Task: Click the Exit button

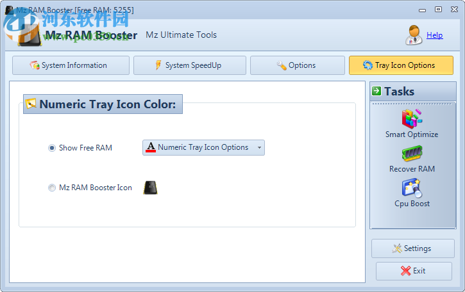Action: pos(414,271)
